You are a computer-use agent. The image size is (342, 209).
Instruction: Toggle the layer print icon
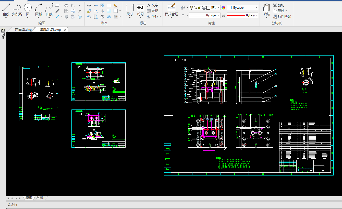pyautogui.click(x=204, y=8)
